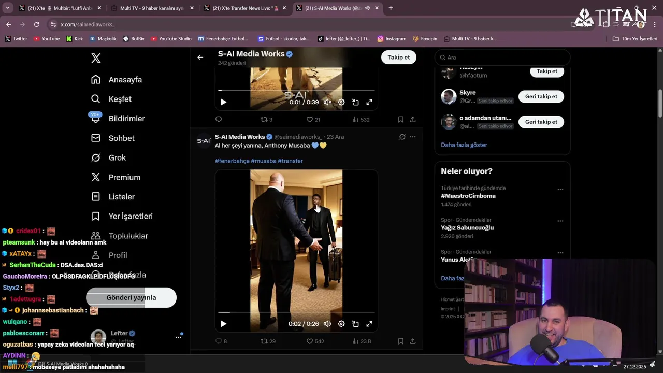Bookmark the Musaba post
This screenshot has height=373, width=663.
click(401, 341)
